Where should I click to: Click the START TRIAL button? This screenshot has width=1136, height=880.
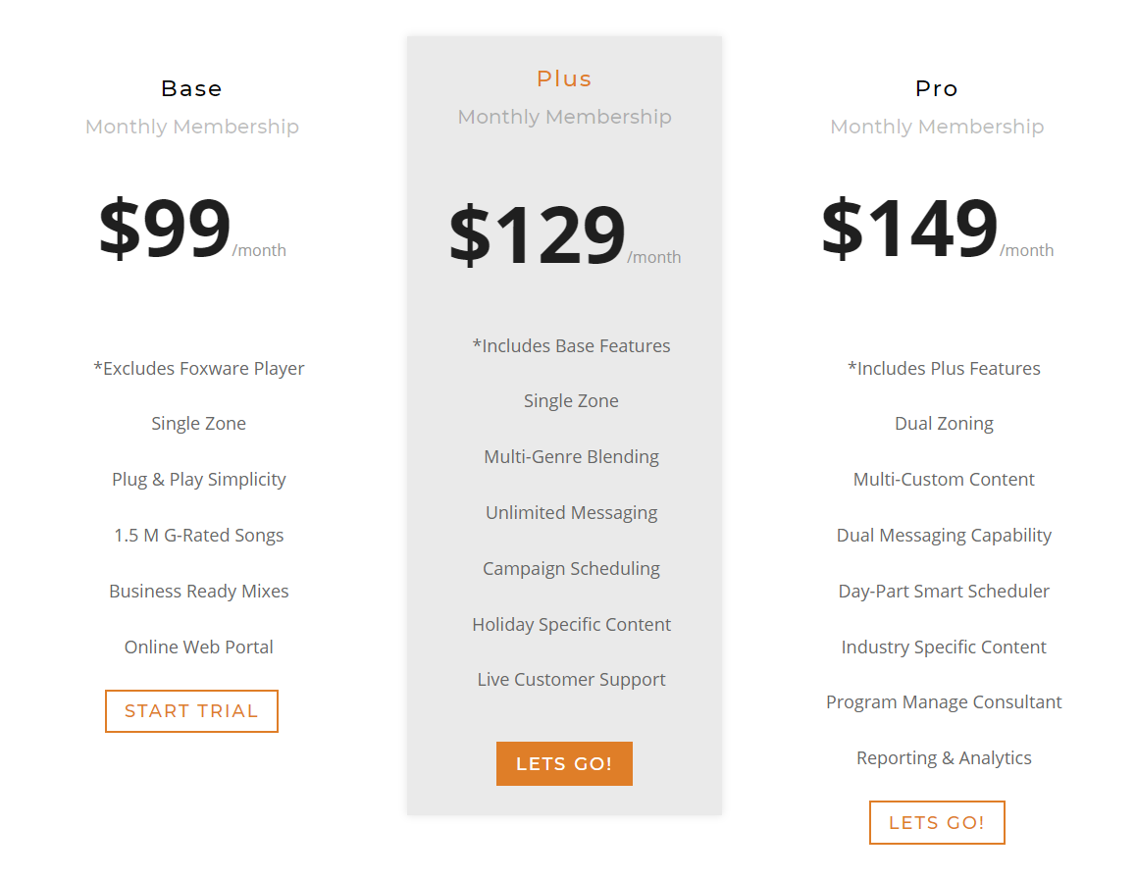click(x=191, y=710)
